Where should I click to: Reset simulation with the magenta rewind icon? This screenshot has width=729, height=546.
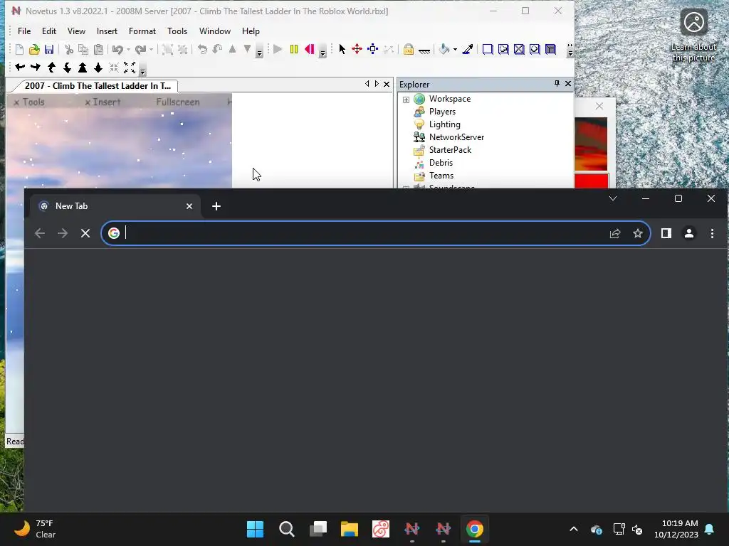tap(309, 49)
